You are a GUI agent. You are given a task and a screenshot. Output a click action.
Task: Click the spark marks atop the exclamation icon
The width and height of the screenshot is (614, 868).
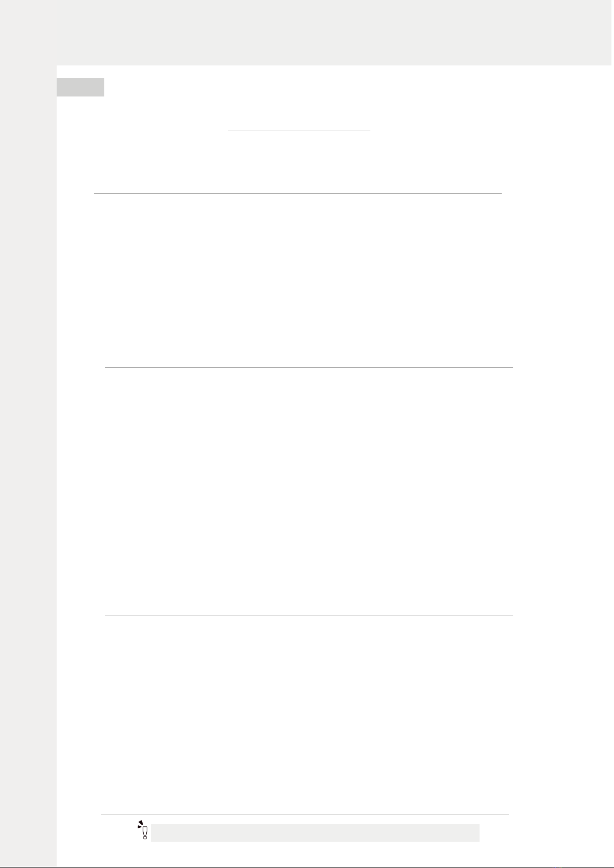[x=140, y=823]
